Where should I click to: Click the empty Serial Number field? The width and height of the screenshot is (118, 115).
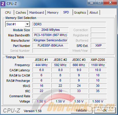click(50, 51)
